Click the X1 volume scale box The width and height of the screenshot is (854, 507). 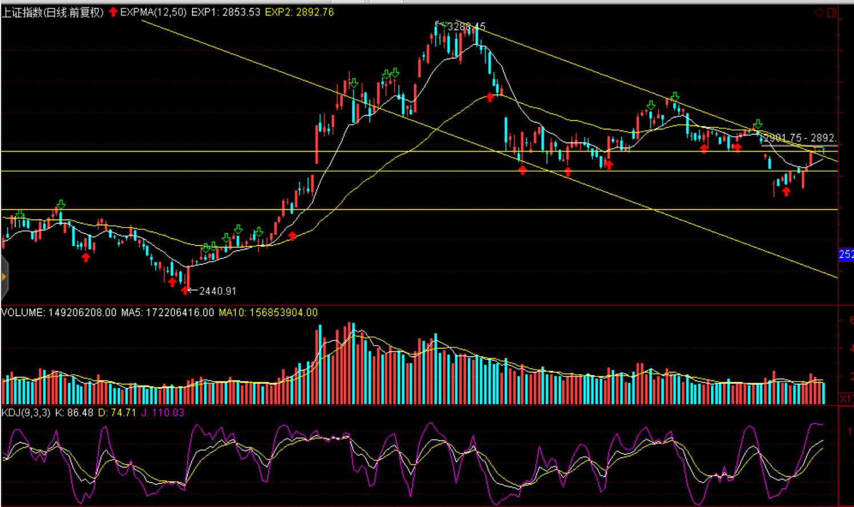coord(846,398)
